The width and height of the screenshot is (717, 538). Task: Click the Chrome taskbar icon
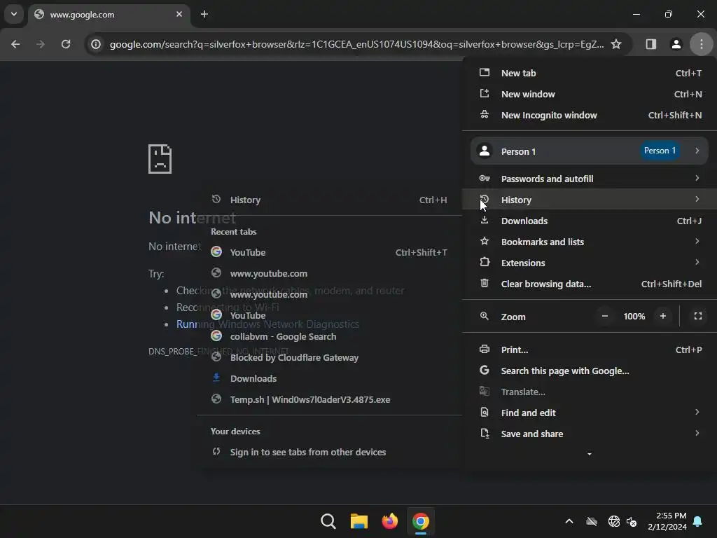point(421,521)
